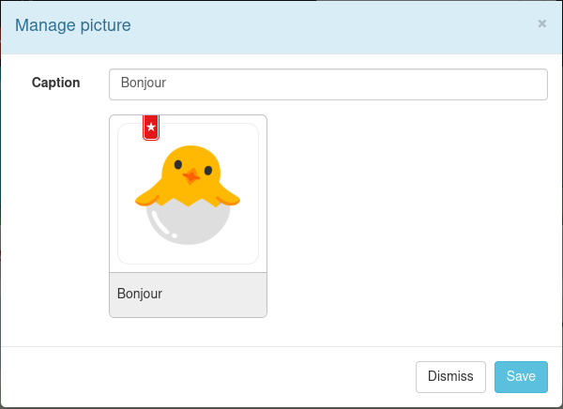This screenshot has height=409, width=563.
Task: Click the white star inside the red ribbon
Action: (x=151, y=127)
